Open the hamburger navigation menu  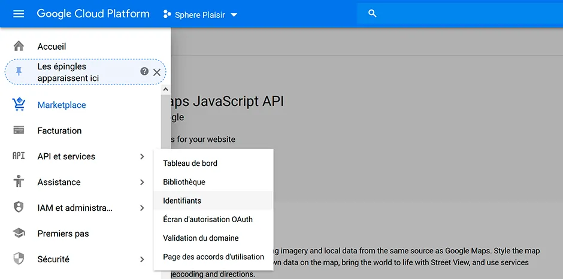click(x=19, y=14)
